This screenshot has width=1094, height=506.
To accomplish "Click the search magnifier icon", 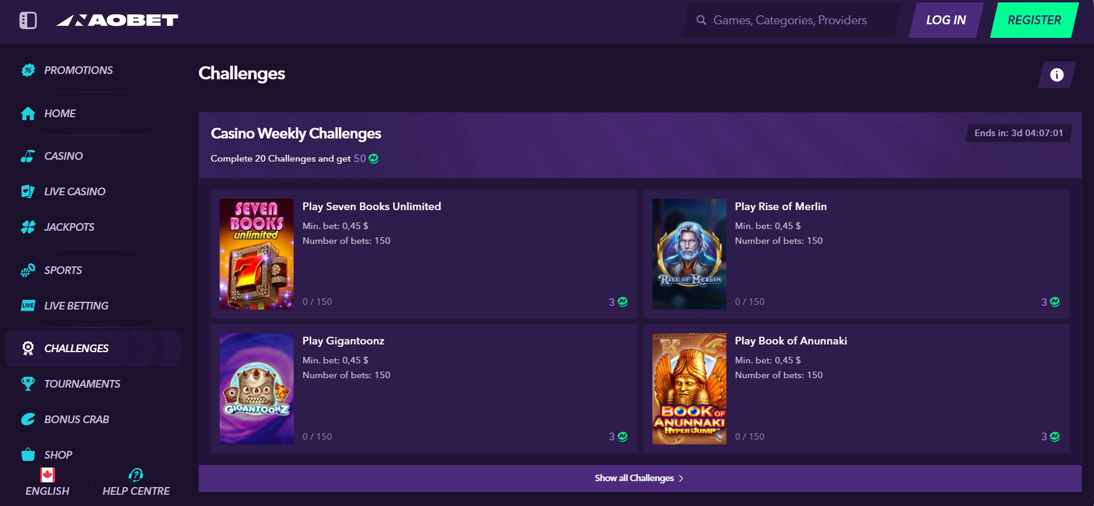I will [x=701, y=20].
